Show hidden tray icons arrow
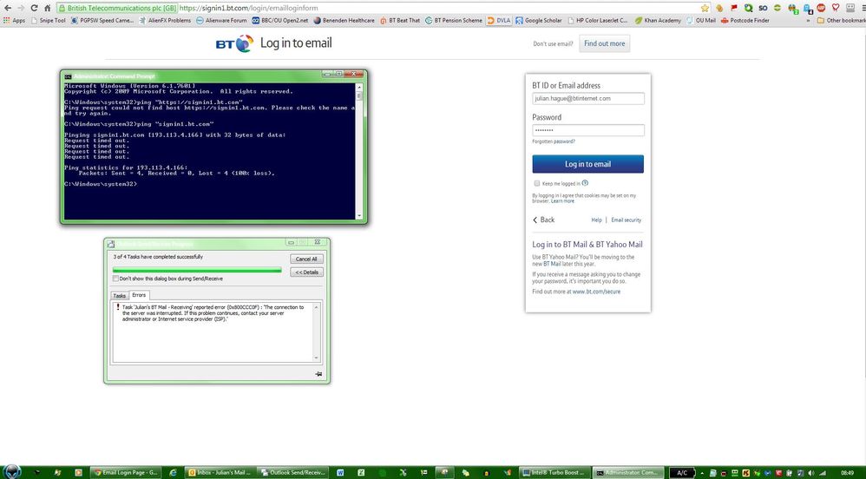Image resolution: width=866 pixels, height=479 pixels. click(x=703, y=473)
